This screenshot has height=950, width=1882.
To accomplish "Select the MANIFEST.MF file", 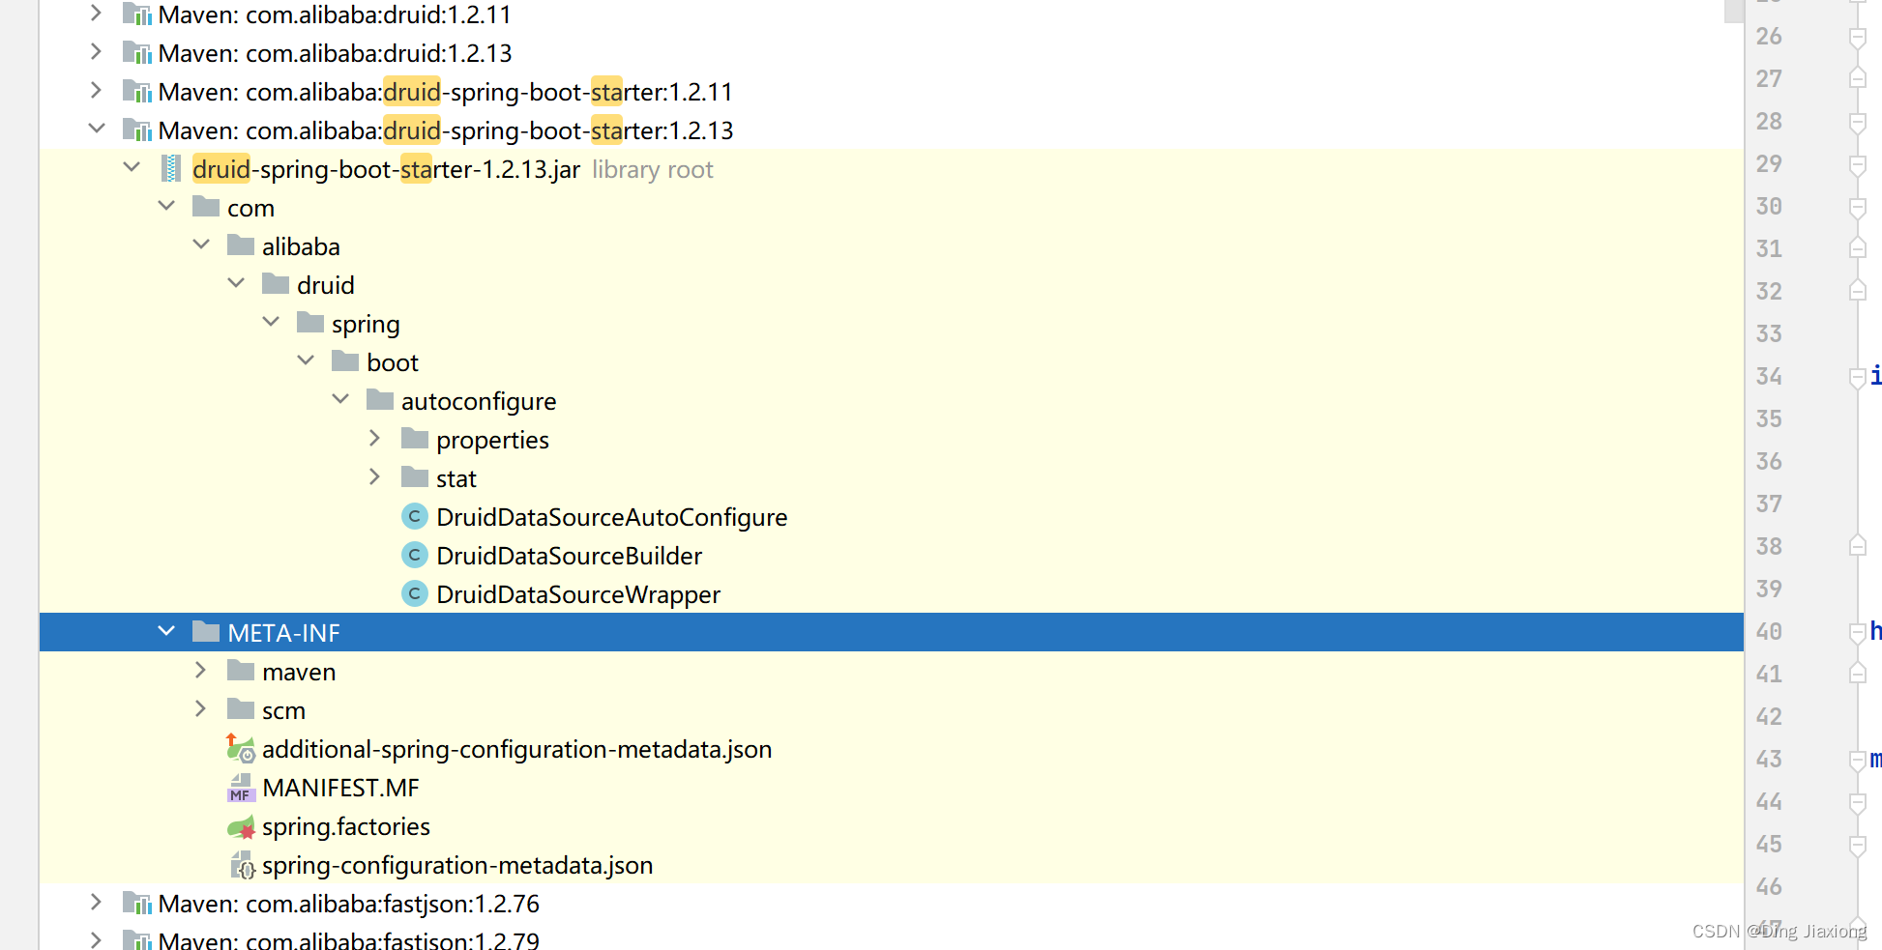I will click(340, 788).
